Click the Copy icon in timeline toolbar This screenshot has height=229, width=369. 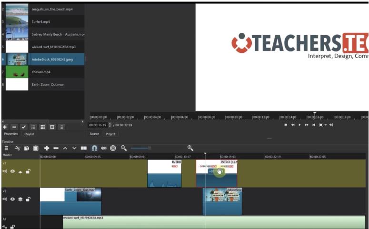click(27, 148)
